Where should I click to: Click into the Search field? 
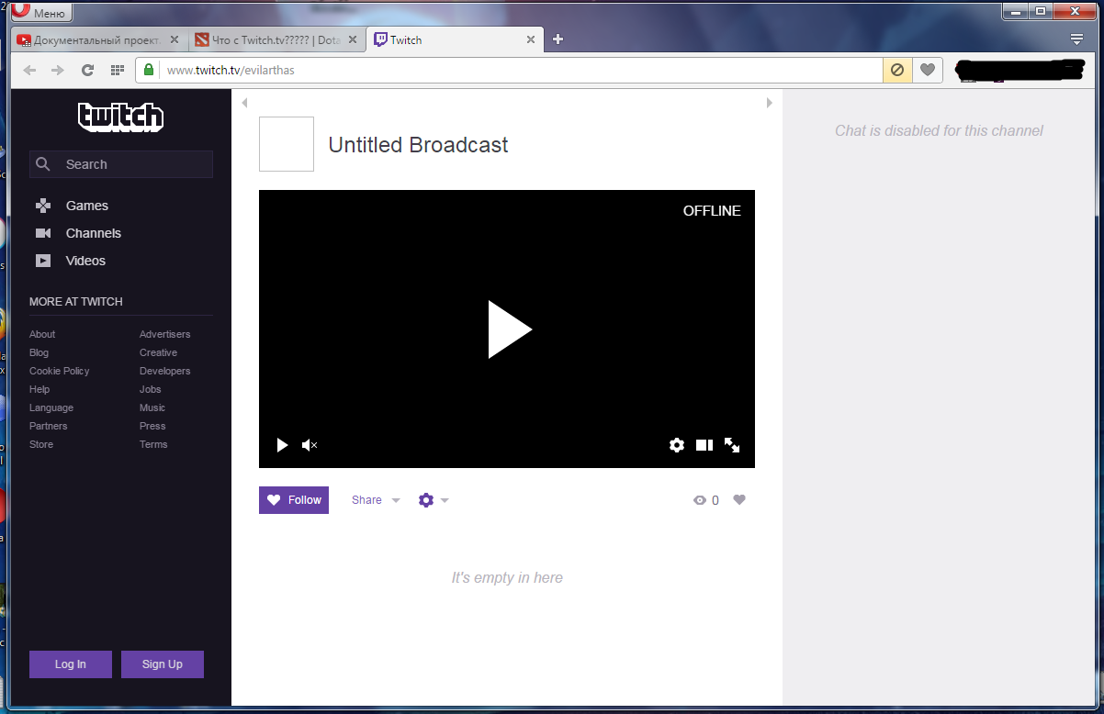pos(121,164)
